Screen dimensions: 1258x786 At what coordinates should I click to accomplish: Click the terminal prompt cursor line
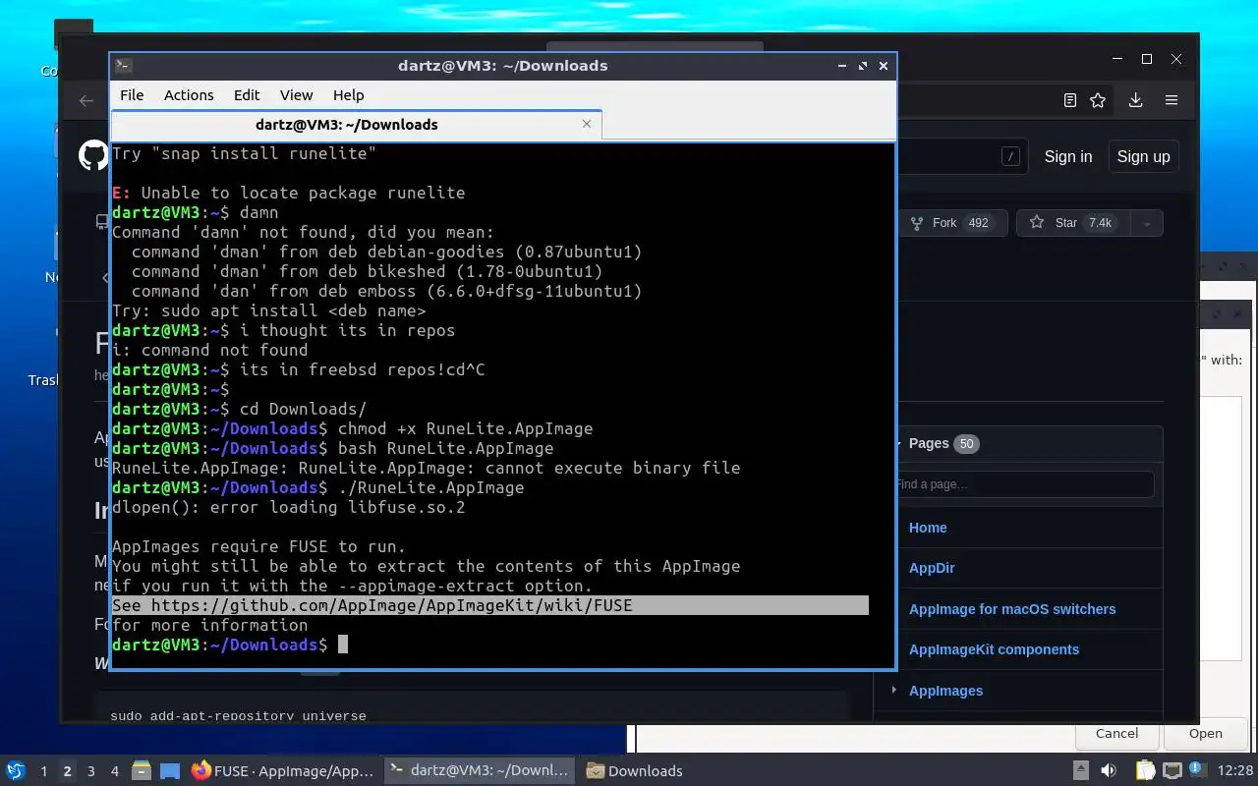click(x=230, y=645)
